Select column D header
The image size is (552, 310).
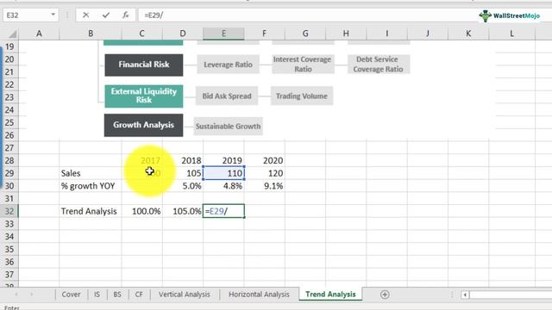tap(183, 34)
